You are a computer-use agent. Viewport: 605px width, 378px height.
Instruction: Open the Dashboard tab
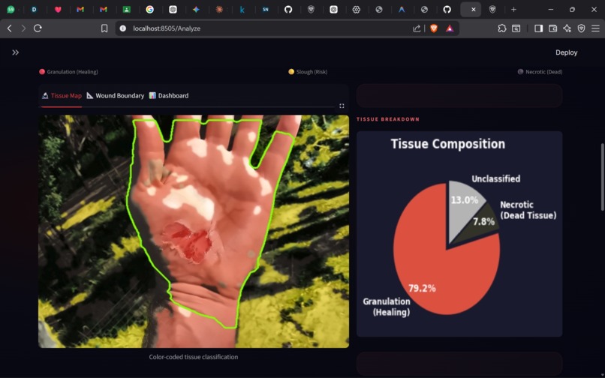(169, 96)
